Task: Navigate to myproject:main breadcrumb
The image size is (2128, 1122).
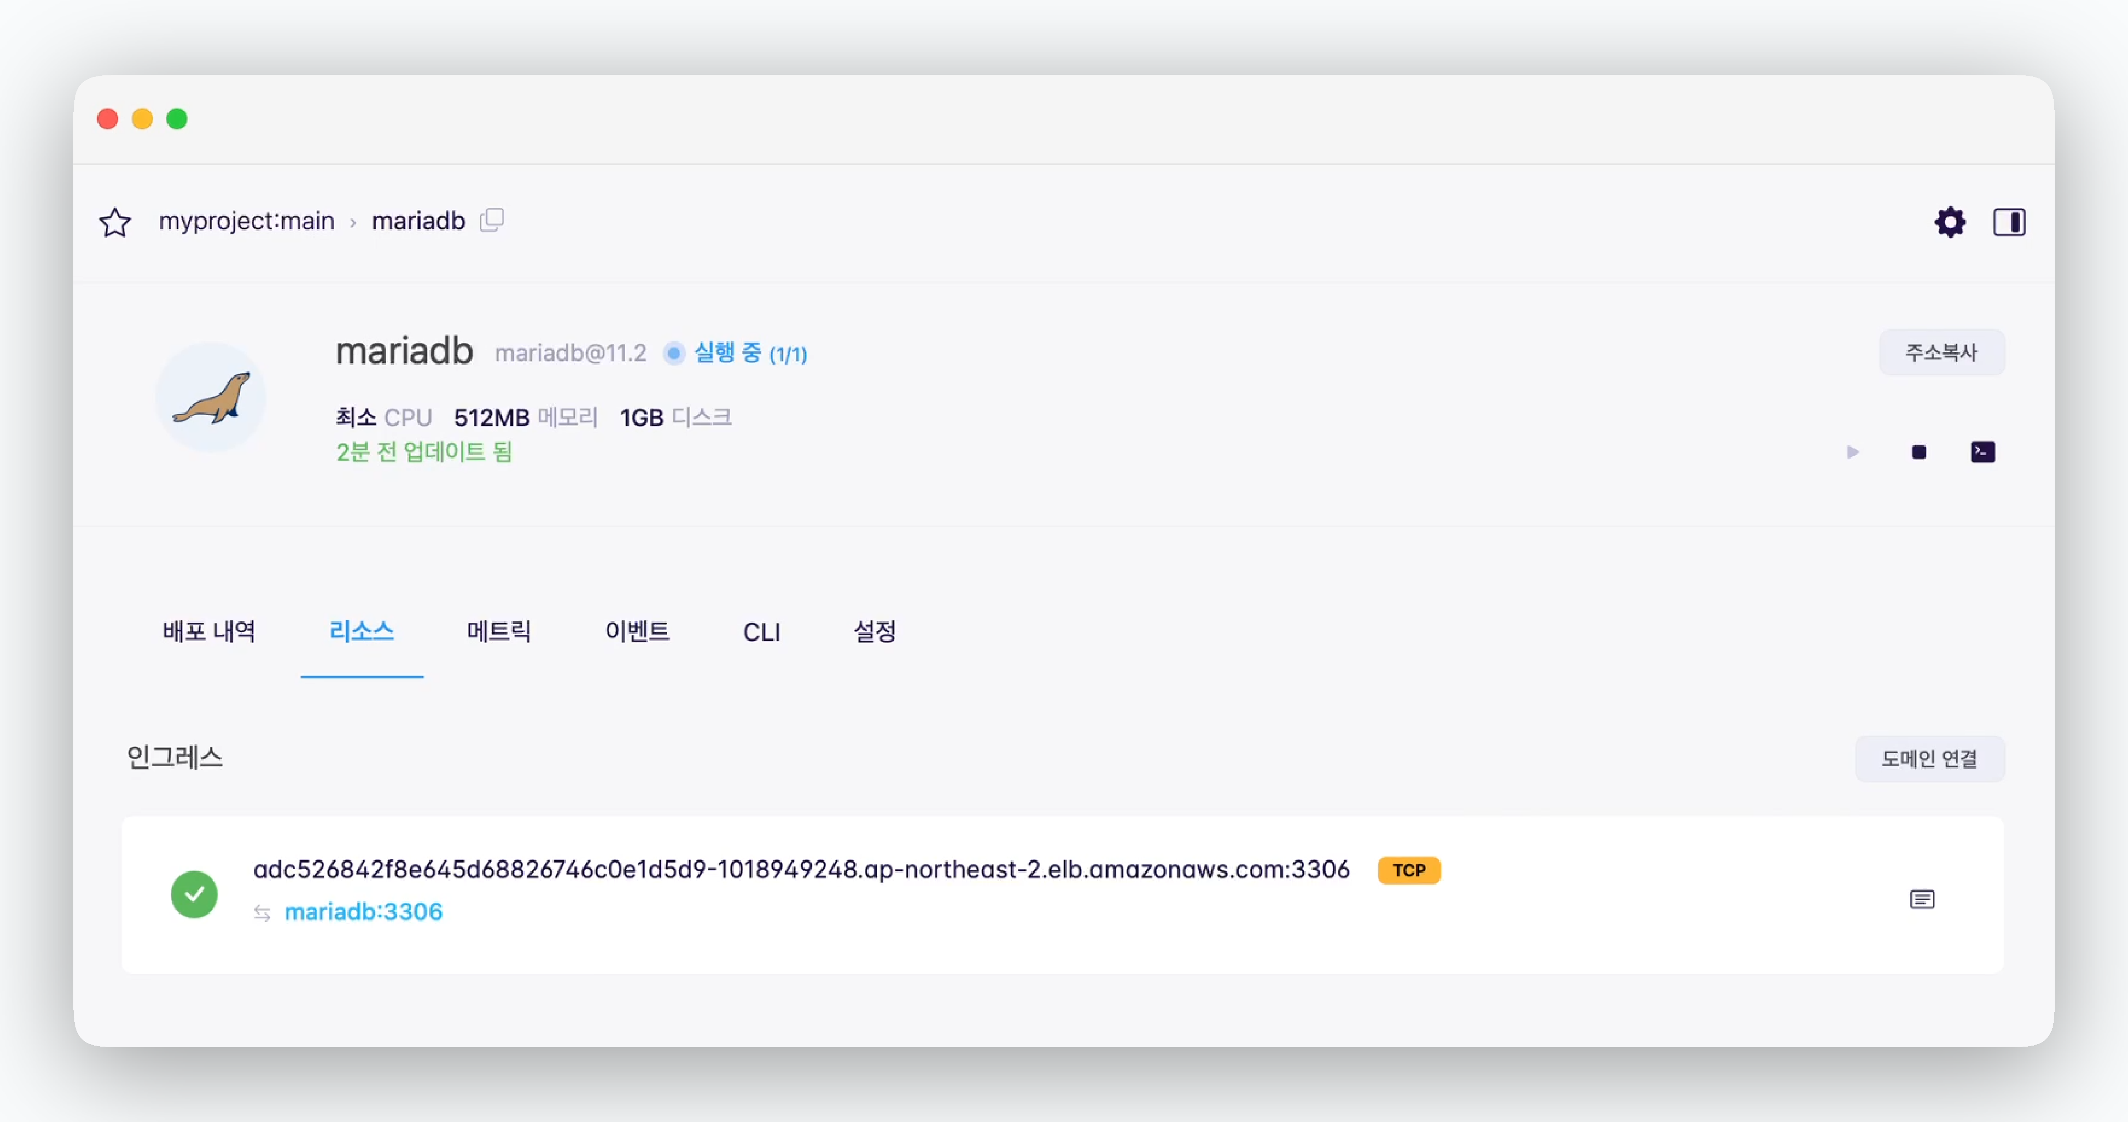Action: pos(246,221)
